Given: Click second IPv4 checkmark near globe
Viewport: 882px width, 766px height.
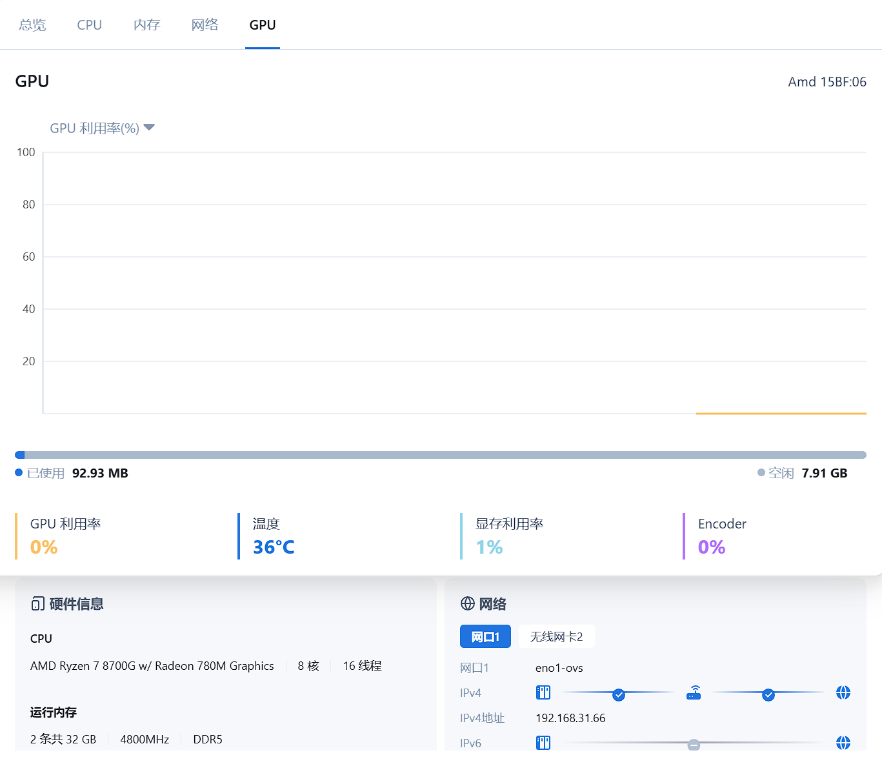Looking at the screenshot, I should click(x=768, y=694).
